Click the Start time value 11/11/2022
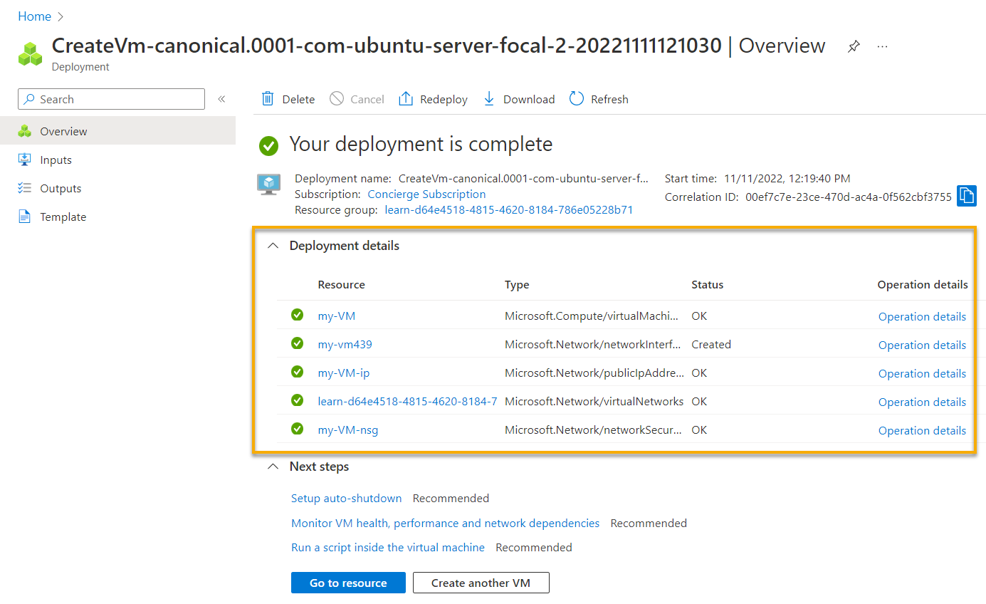 [x=787, y=179]
